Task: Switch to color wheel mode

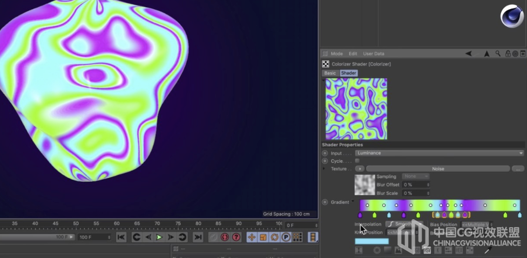Action: (x=377, y=250)
